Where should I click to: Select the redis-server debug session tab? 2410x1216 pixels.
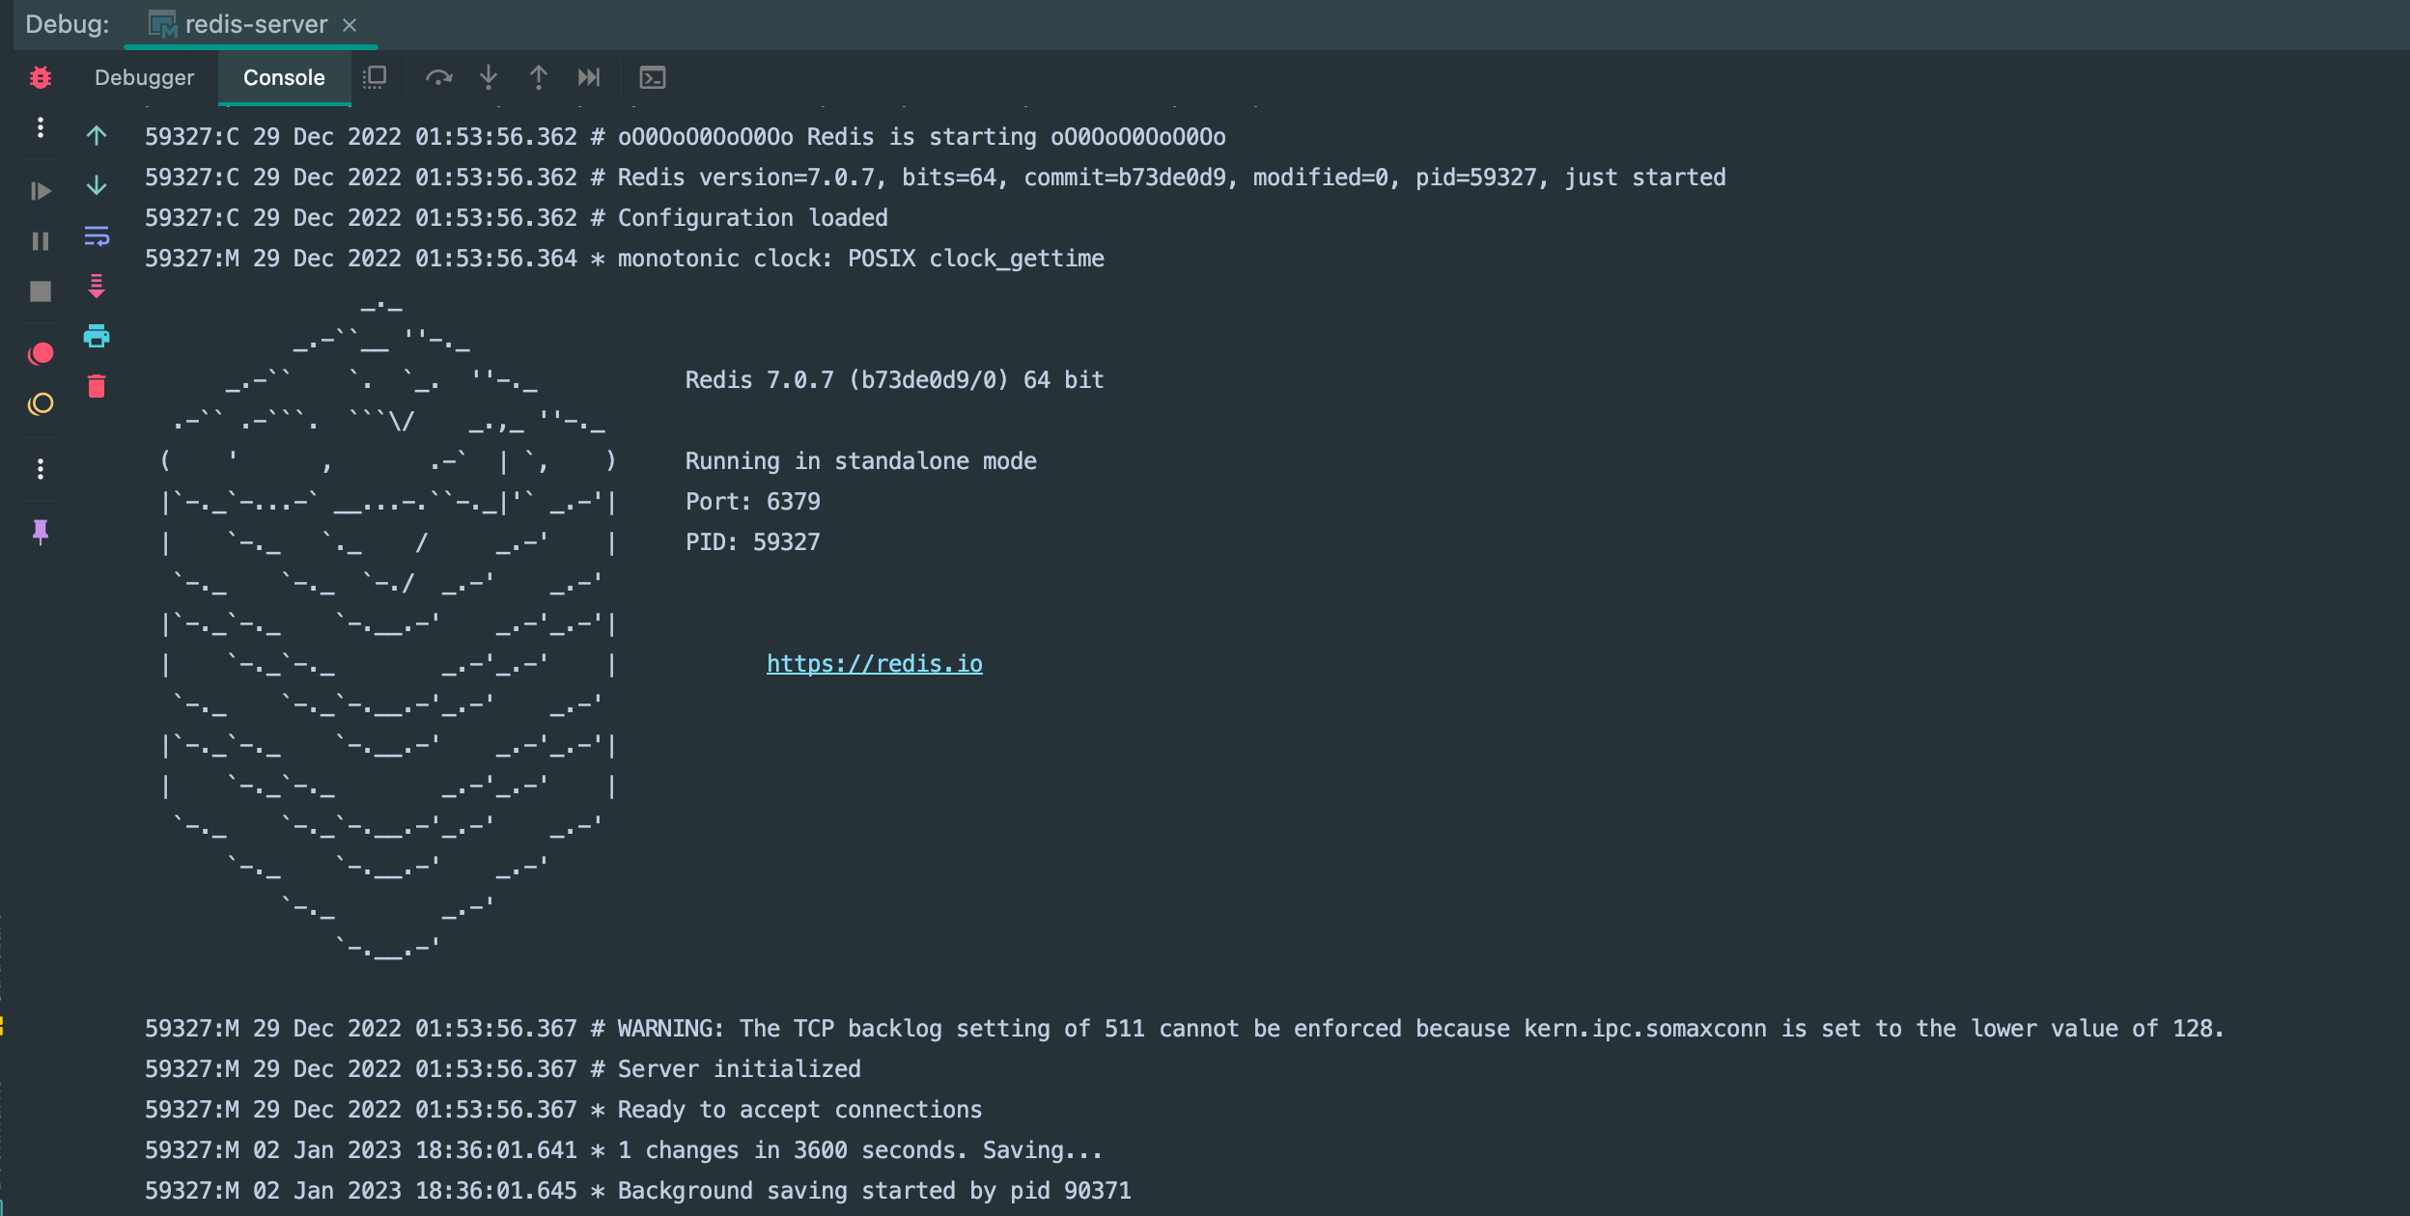(255, 24)
